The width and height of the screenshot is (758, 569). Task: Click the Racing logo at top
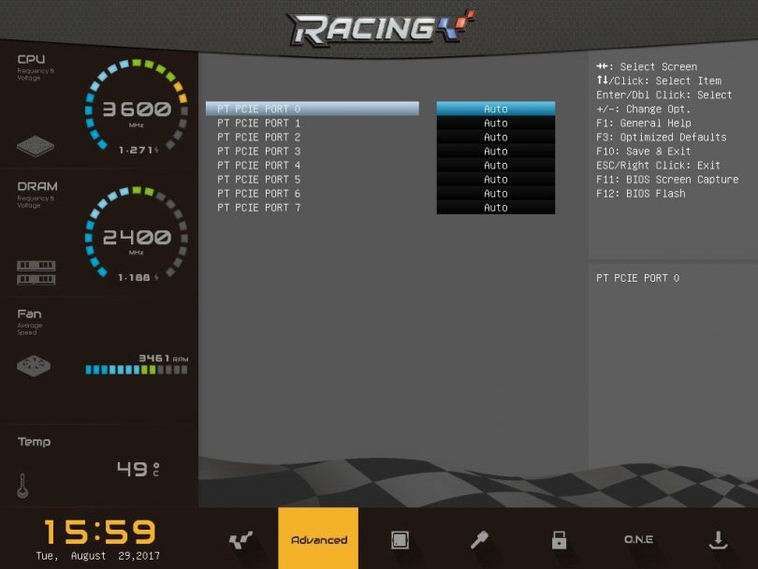pos(379,28)
